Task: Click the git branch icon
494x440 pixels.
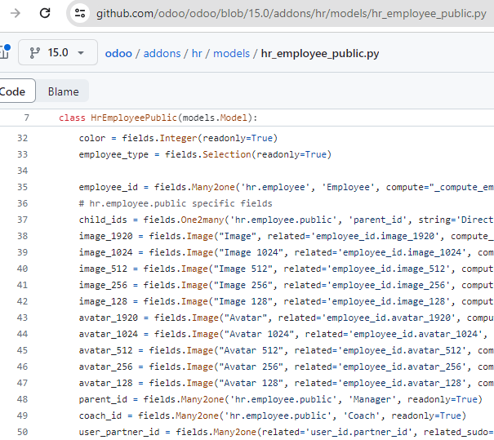Action: click(x=34, y=52)
